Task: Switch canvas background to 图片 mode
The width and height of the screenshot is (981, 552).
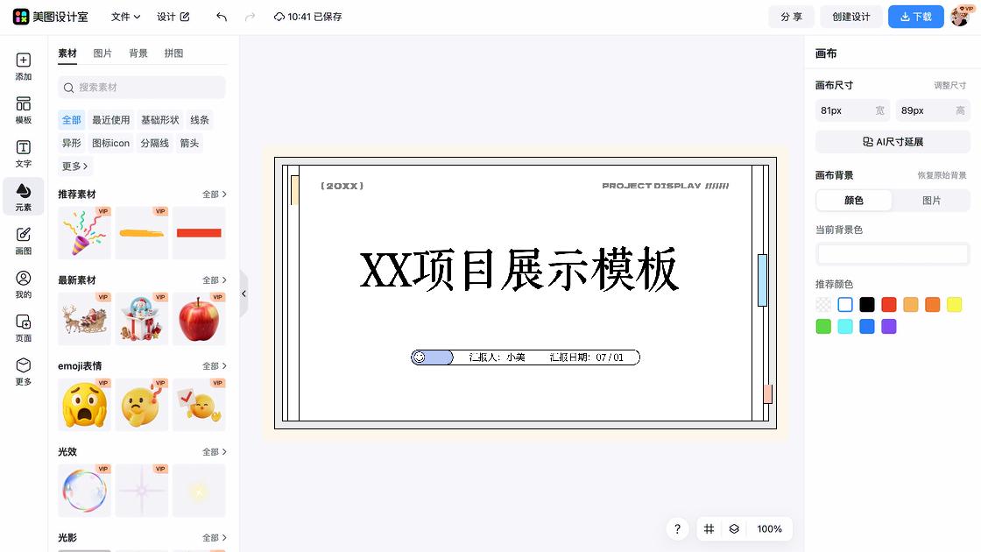Action: click(x=931, y=201)
